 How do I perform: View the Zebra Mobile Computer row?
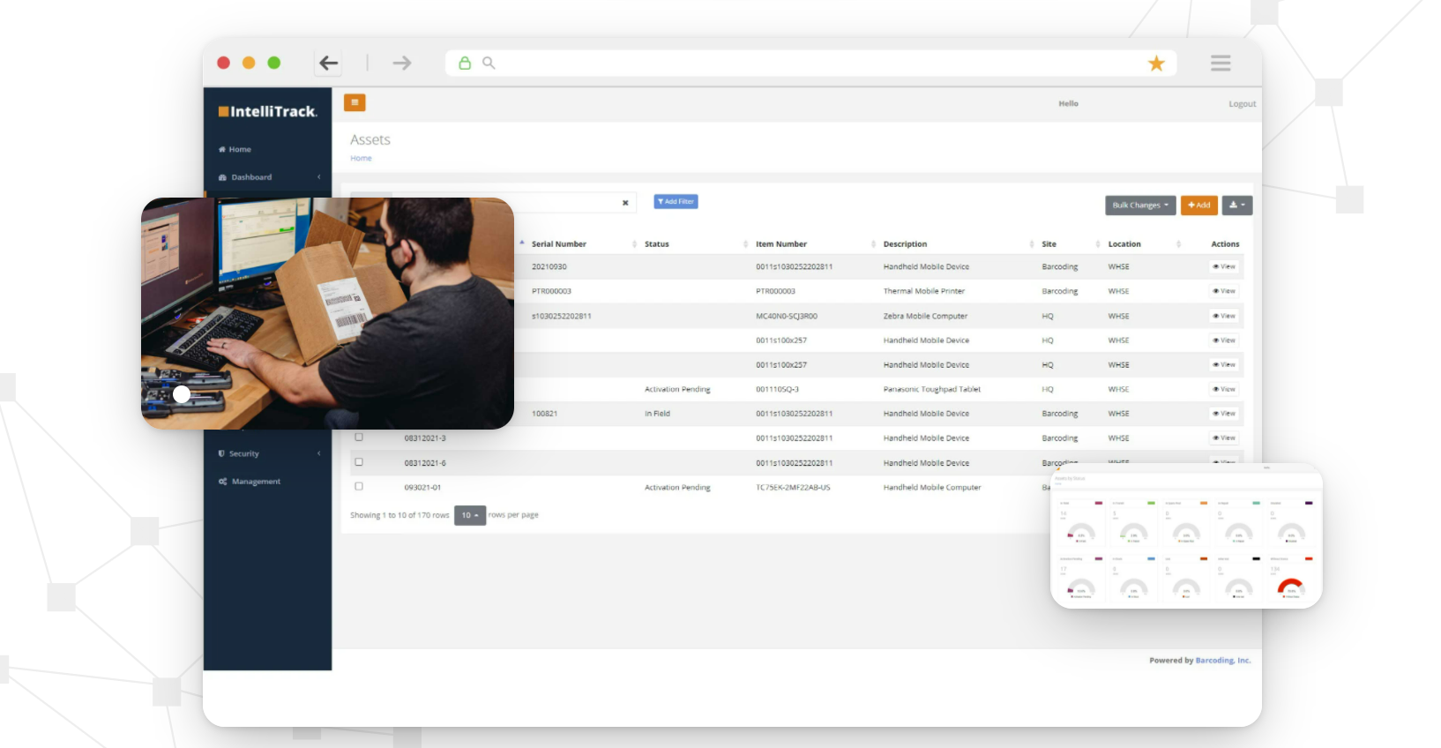tap(1224, 316)
